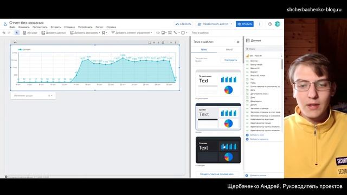The width and height of the screenshot is (347, 195).
Task: Click the embed URL code icon
Action: click(158, 32)
